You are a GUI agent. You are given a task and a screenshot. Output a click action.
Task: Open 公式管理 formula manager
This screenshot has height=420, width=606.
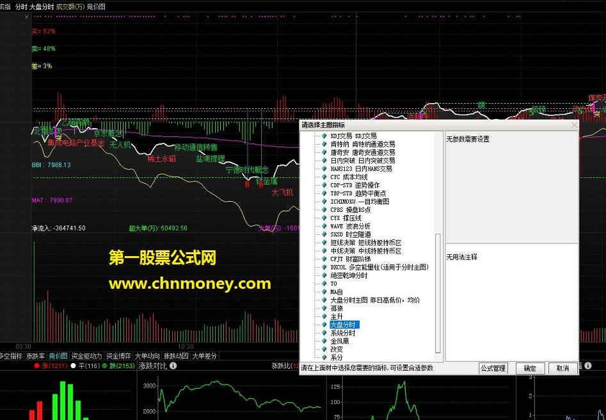pyautogui.click(x=493, y=369)
